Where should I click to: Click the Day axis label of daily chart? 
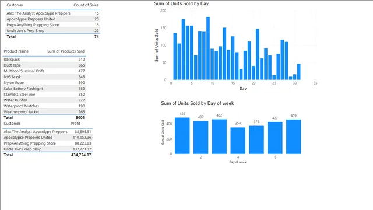tap(243, 88)
